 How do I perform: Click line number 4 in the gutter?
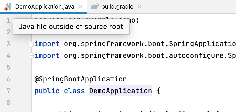pos(8,55)
